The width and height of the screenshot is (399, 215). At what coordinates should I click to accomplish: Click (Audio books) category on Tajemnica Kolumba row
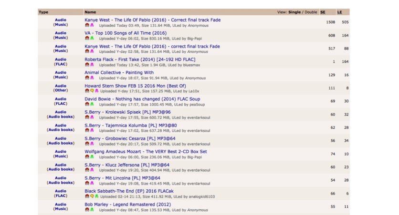[61, 129]
